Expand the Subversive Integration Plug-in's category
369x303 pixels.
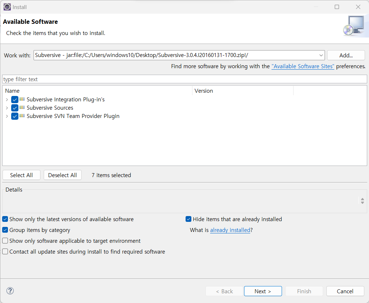click(7, 100)
